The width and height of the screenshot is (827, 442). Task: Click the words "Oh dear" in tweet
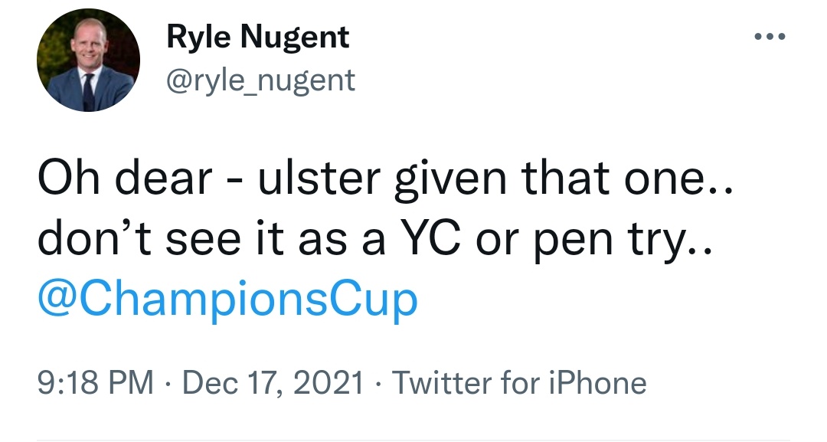click(124, 178)
